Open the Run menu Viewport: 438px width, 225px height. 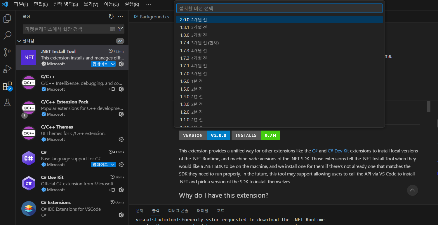pos(132,4)
